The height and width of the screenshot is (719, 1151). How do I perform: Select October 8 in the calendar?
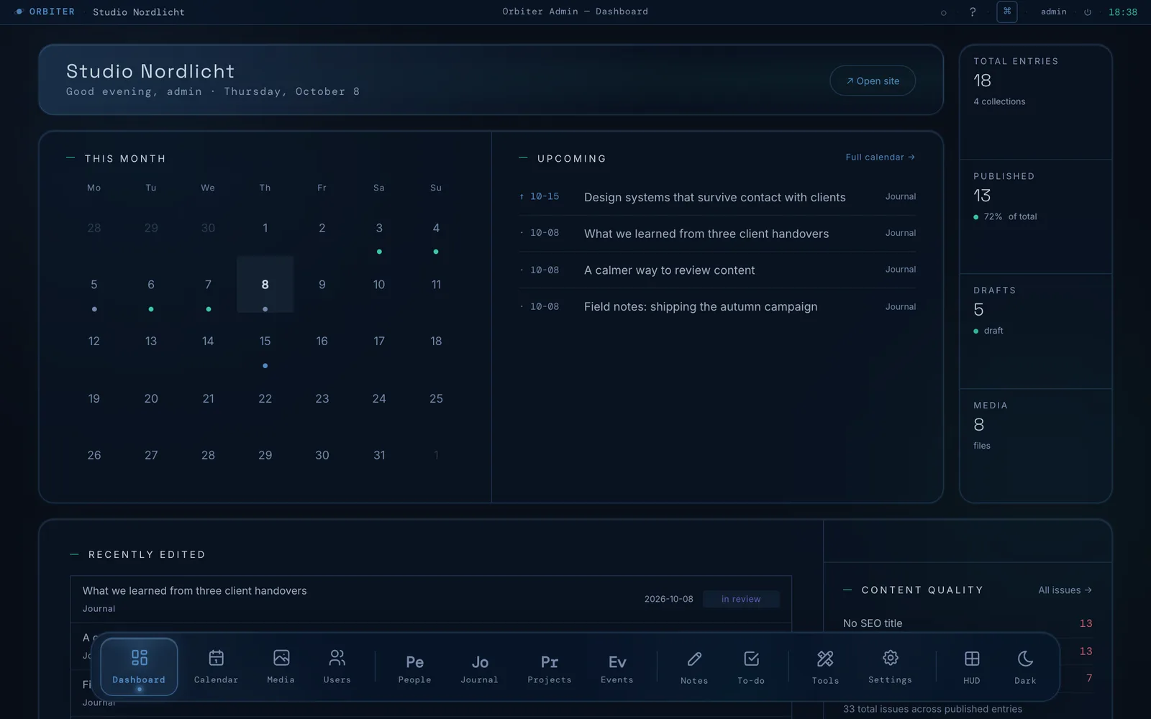tap(265, 285)
